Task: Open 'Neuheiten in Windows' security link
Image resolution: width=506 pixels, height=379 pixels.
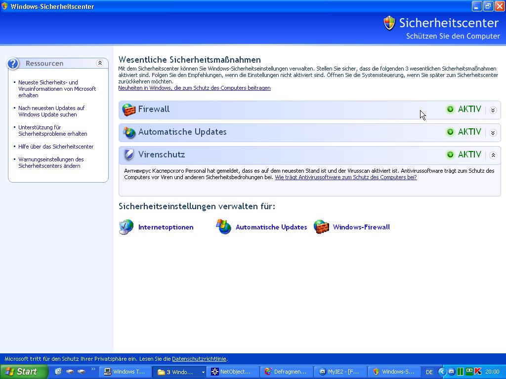Action: (194, 88)
